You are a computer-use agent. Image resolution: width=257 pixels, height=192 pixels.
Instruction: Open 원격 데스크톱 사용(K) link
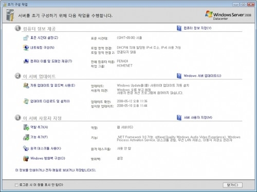point(46,148)
